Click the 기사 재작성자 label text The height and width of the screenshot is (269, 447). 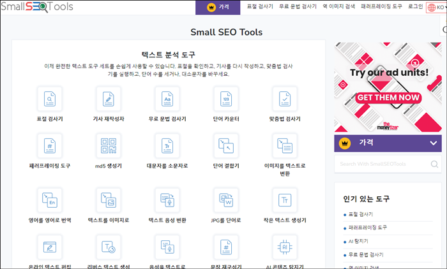pyautogui.click(x=109, y=119)
